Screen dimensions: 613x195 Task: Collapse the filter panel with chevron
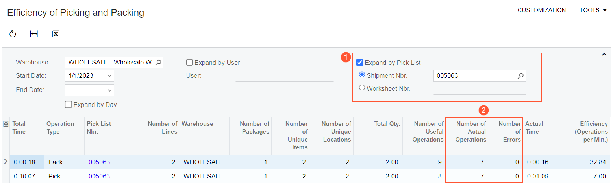point(604,55)
